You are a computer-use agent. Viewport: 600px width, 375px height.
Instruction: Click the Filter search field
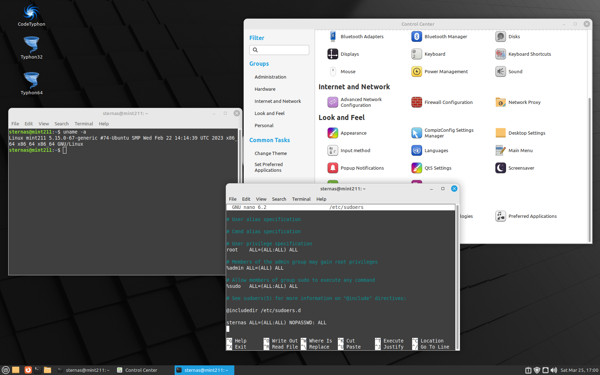(x=279, y=50)
